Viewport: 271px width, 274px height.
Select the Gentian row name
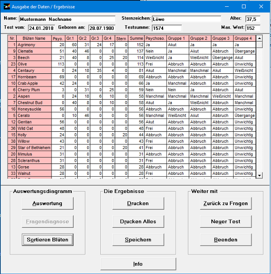click(x=34, y=122)
